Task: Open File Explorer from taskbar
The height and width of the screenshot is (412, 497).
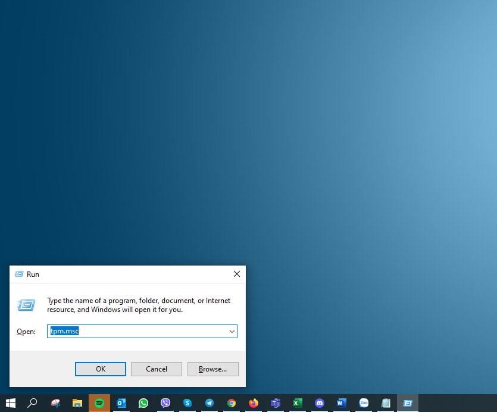Action: [x=77, y=403]
